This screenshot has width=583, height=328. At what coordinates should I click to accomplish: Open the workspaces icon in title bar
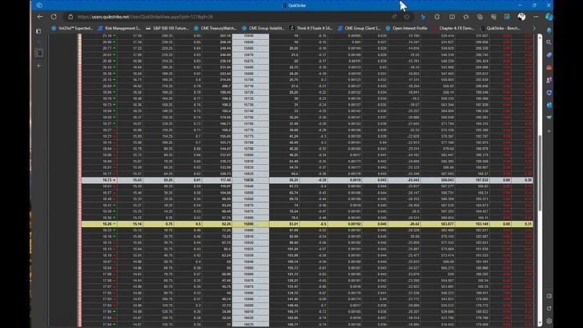pyautogui.click(x=39, y=6)
